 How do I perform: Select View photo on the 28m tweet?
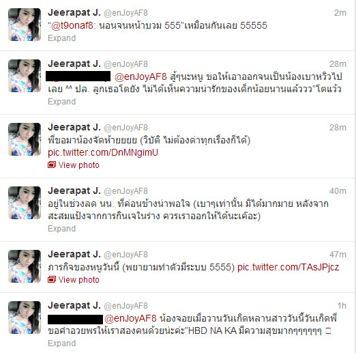point(79,165)
